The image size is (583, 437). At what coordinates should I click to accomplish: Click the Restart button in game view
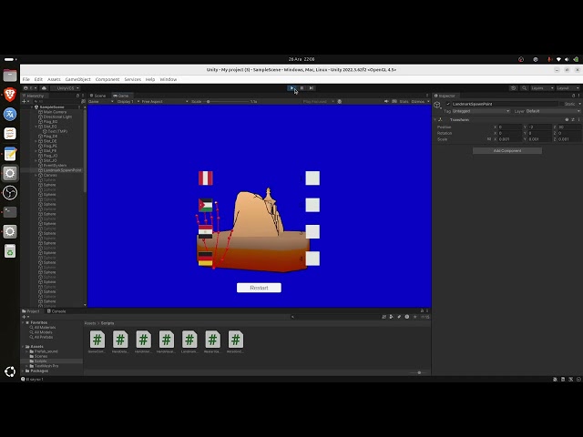click(259, 288)
